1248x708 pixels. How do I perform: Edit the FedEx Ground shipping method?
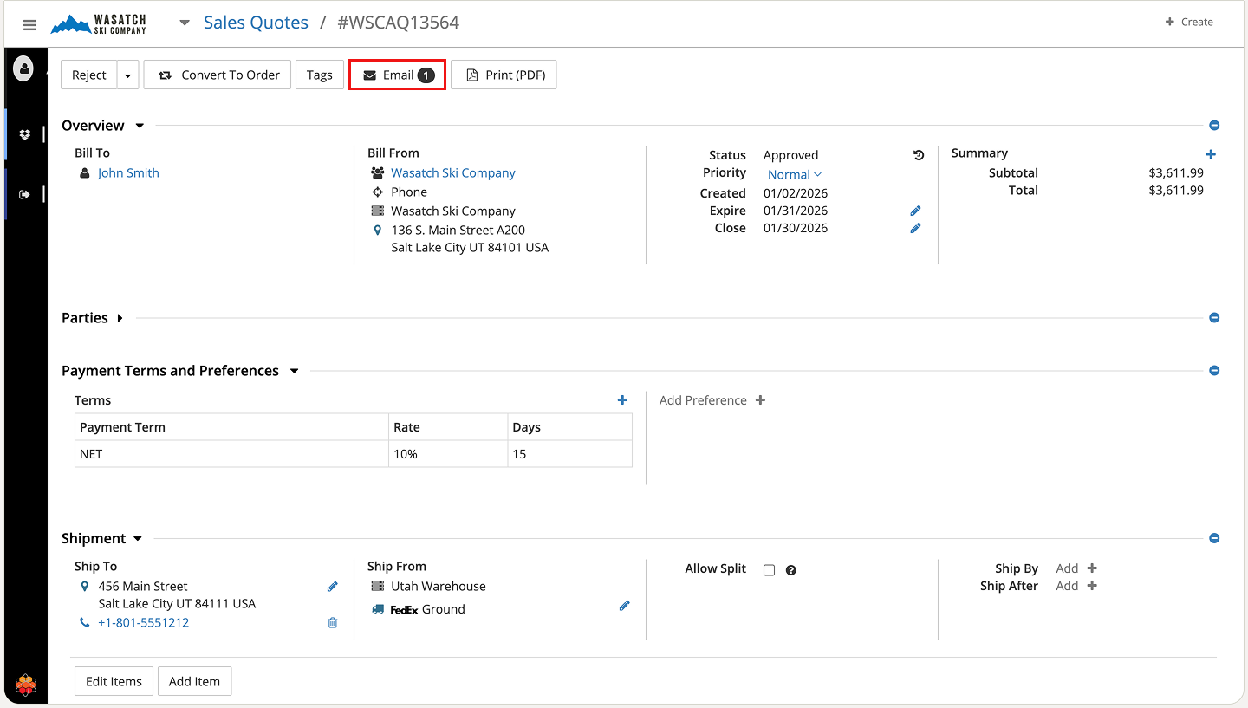click(624, 606)
